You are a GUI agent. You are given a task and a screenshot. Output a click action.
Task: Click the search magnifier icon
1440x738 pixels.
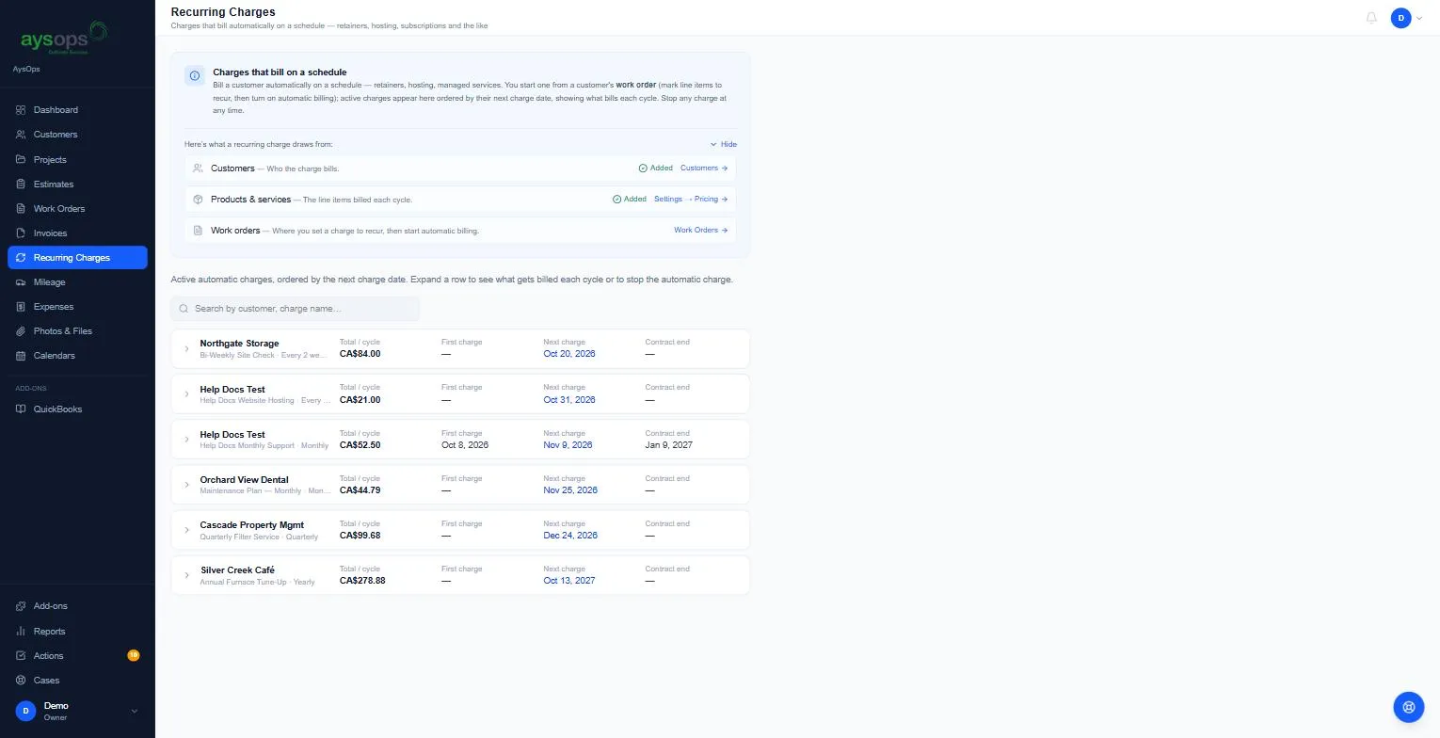click(x=184, y=309)
